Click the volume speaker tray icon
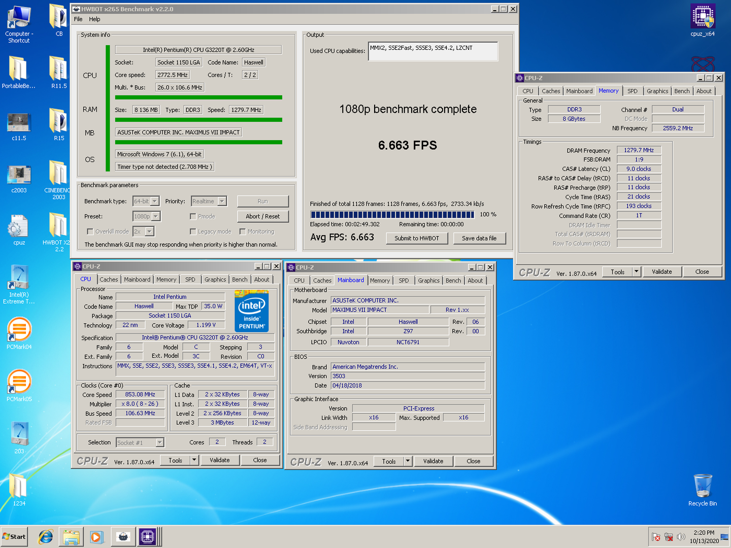The height and width of the screenshot is (548, 731). 681,537
